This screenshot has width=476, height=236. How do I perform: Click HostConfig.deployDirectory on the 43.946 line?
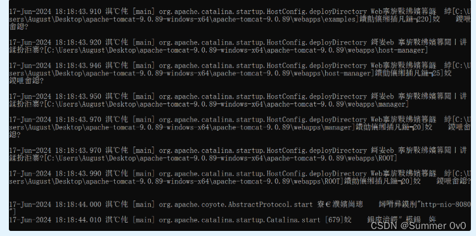tap(317, 65)
